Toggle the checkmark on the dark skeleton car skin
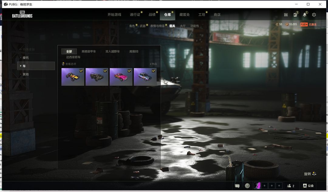This screenshot has height=192, width=328. coord(105,71)
